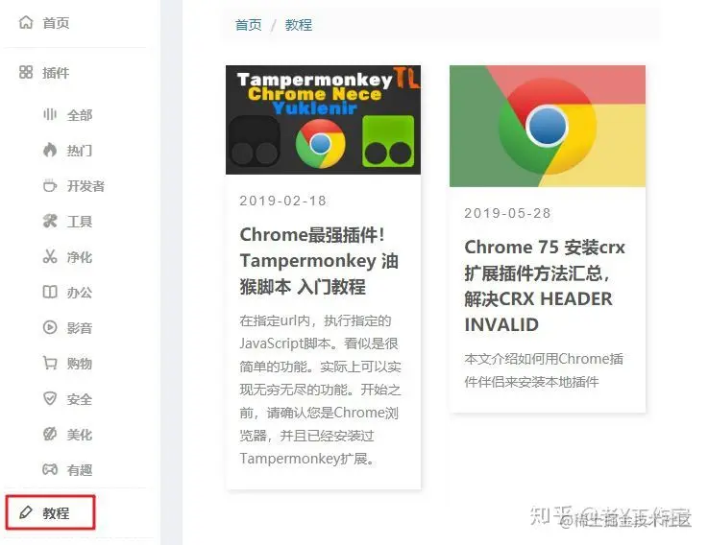
Task: Click the home icon beside 首页
Action: (26, 22)
